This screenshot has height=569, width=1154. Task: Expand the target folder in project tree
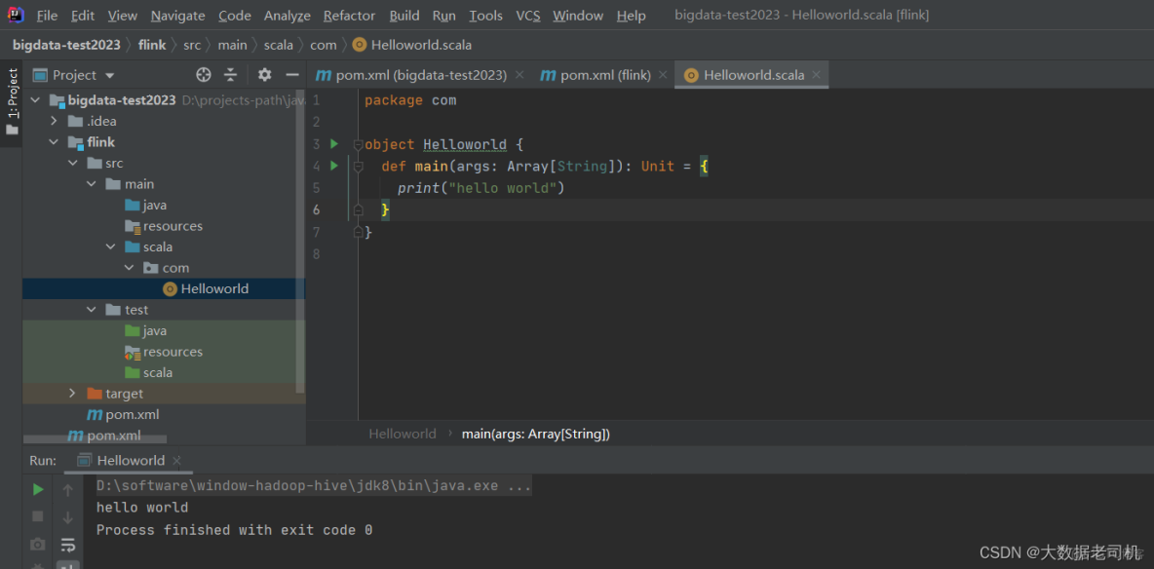[72, 394]
